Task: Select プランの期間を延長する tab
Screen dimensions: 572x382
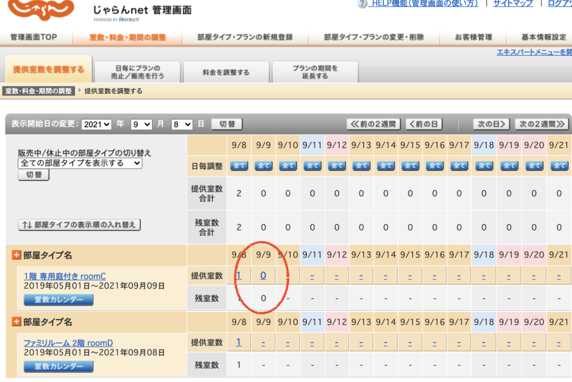Action: click(x=315, y=72)
